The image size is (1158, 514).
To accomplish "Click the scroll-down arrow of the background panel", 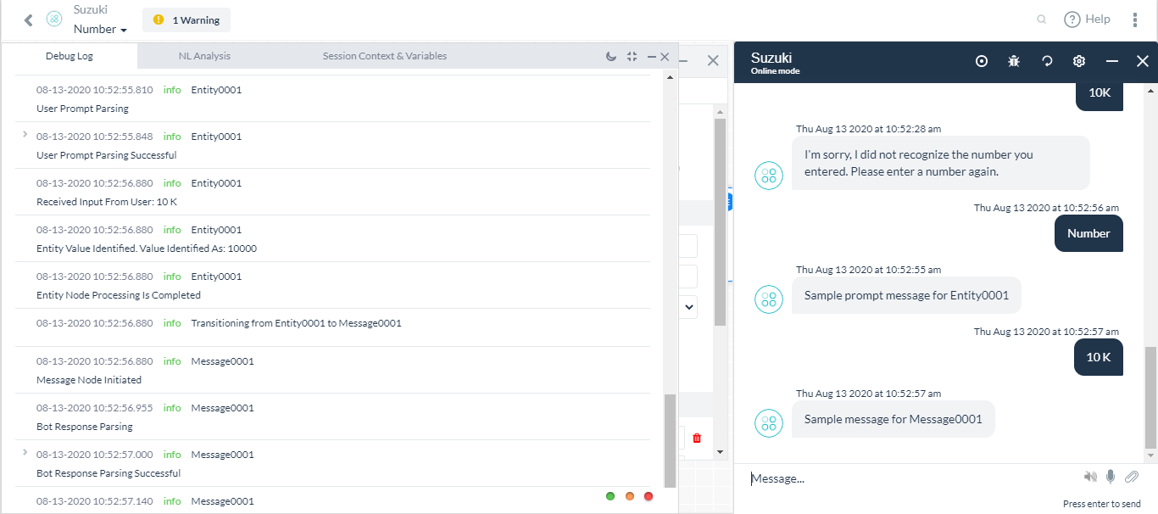I will (x=720, y=452).
